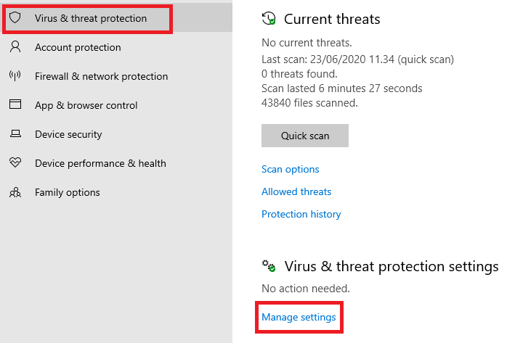Select the Firewall & network protection label
Image resolution: width=515 pixels, height=343 pixels.
[101, 76]
